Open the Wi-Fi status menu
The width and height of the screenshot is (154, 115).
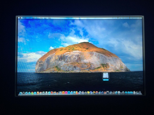tap(118, 18)
